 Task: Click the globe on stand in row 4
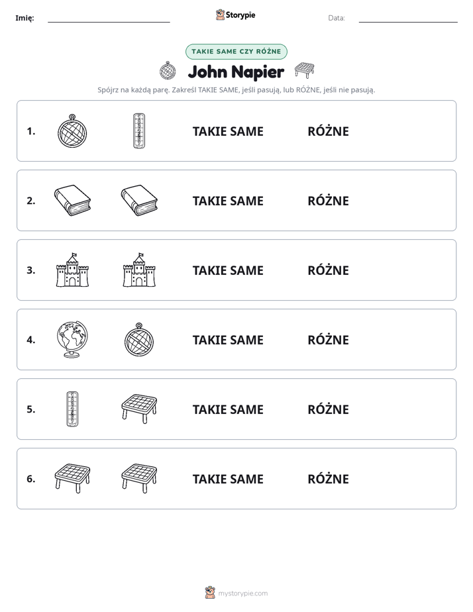[x=72, y=339]
